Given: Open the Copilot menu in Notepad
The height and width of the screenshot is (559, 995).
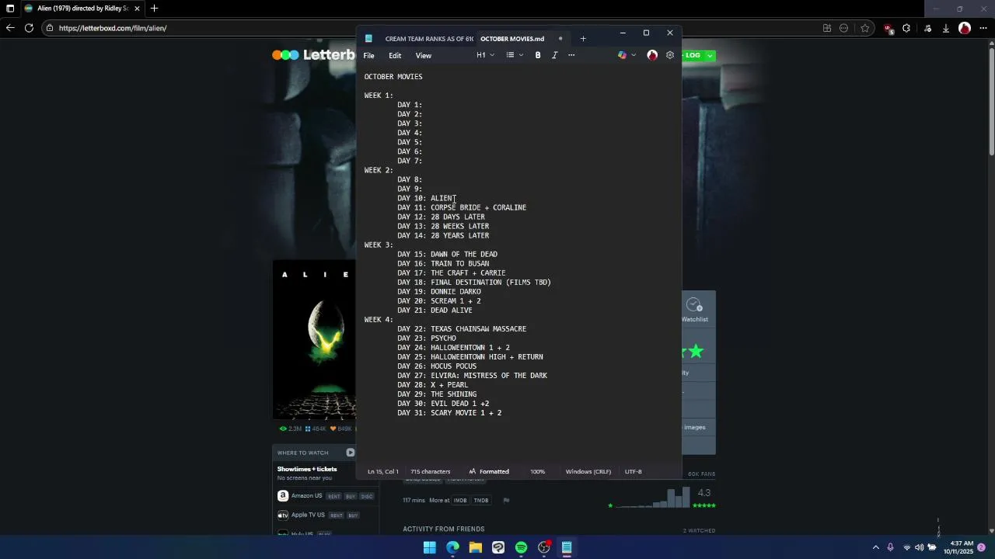Looking at the screenshot, I should click(x=627, y=55).
